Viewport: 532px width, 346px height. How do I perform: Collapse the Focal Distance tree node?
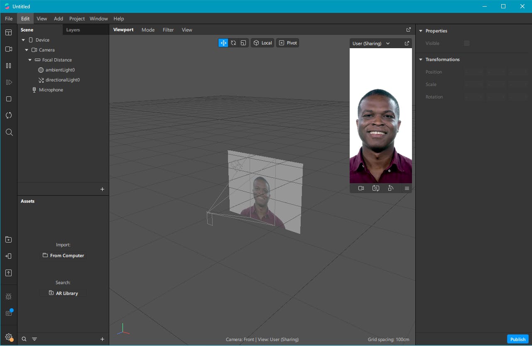point(30,60)
